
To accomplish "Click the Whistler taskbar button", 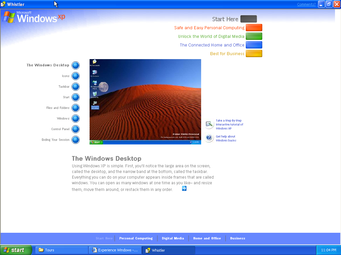I will click(169, 250).
